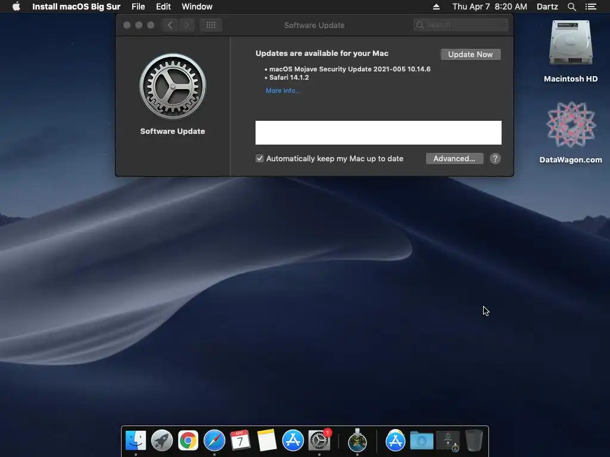Click the large Software Update gear icon

173,86
